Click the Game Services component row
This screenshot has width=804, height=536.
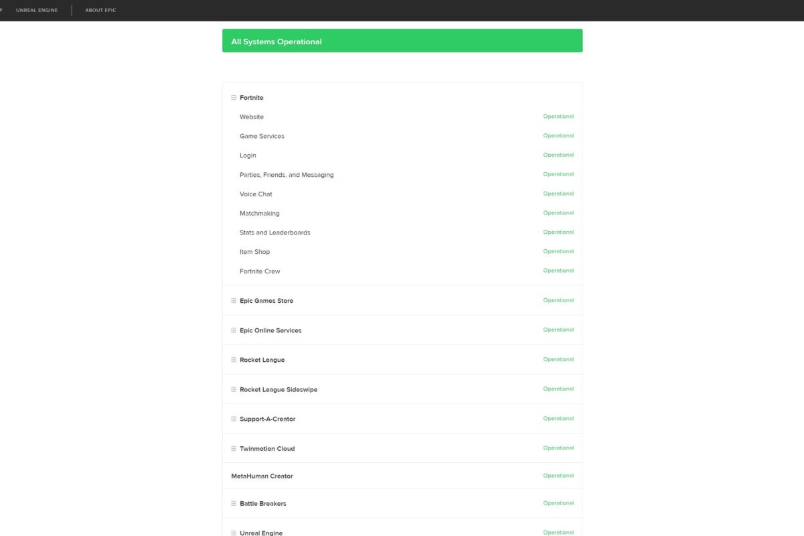402,136
